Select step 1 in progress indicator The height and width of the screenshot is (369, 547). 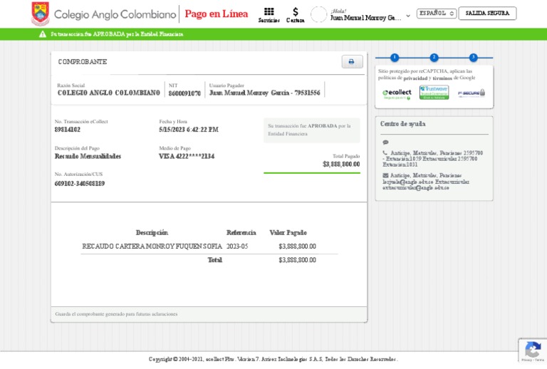click(x=395, y=58)
